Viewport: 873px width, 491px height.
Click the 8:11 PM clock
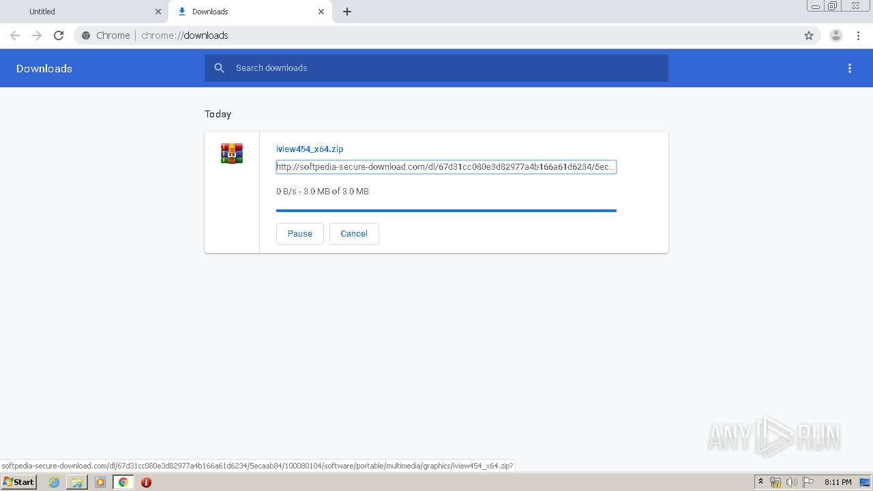pyautogui.click(x=838, y=482)
